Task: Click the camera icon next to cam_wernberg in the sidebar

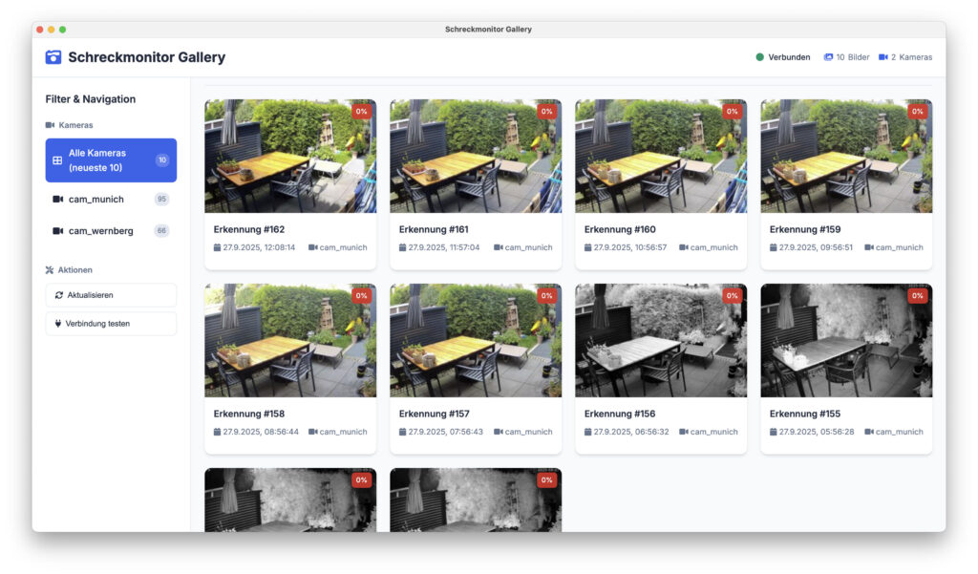Action: coord(57,231)
